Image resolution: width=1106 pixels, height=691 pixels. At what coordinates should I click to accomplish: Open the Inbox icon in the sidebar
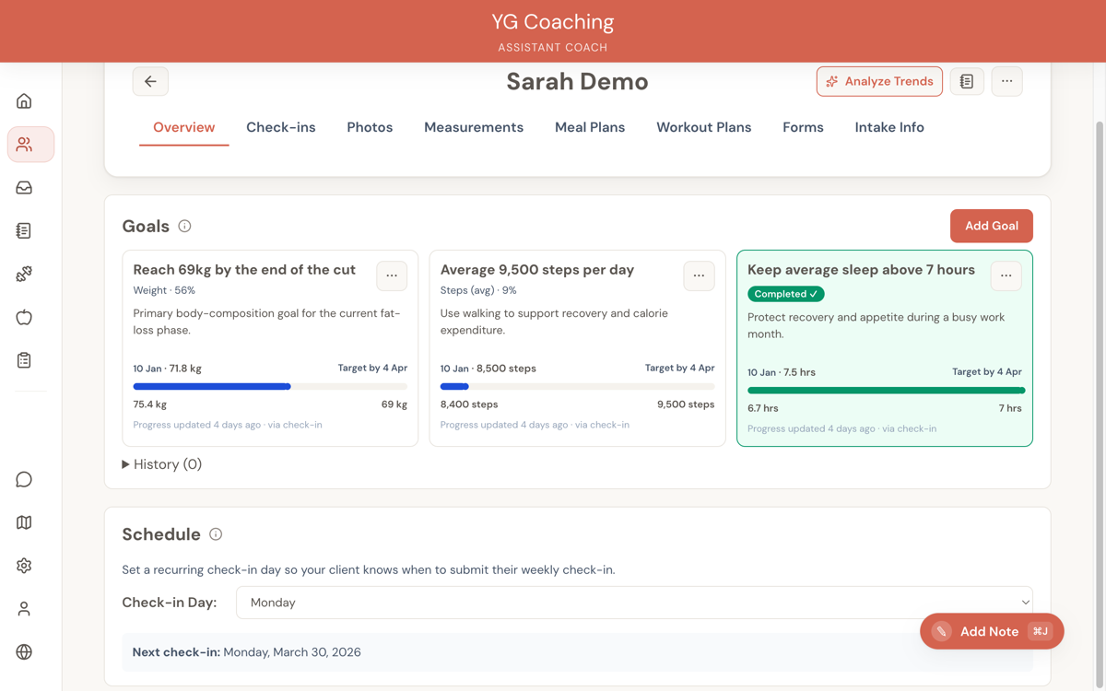tap(24, 187)
